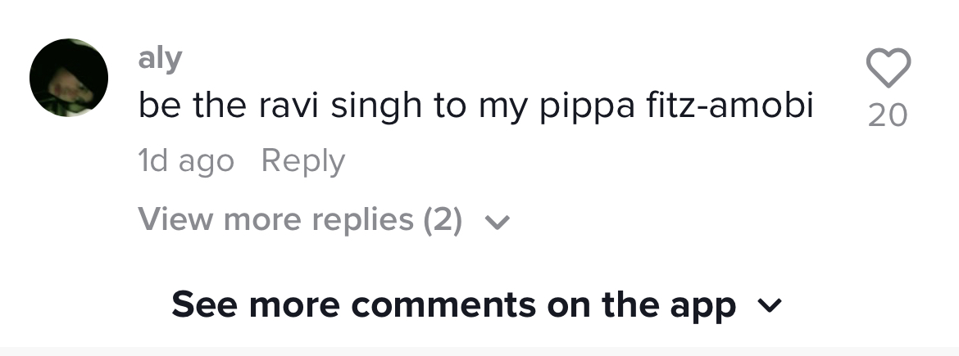Viewport: 959px width, 356px height.
Task: Show the two hidden replies
Action: point(324,219)
